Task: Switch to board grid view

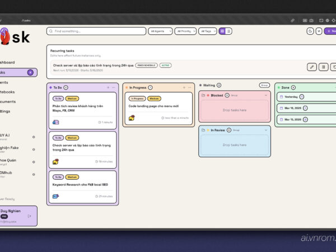Action: click(222, 31)
